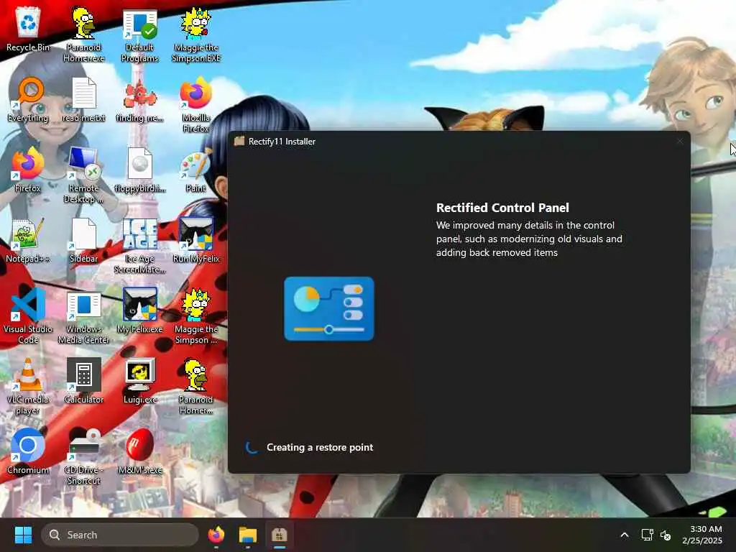Viewport: 736px width, 552px height.
Task: Select the CD Drive - Shortcut icon
Action: coord(83,457)
